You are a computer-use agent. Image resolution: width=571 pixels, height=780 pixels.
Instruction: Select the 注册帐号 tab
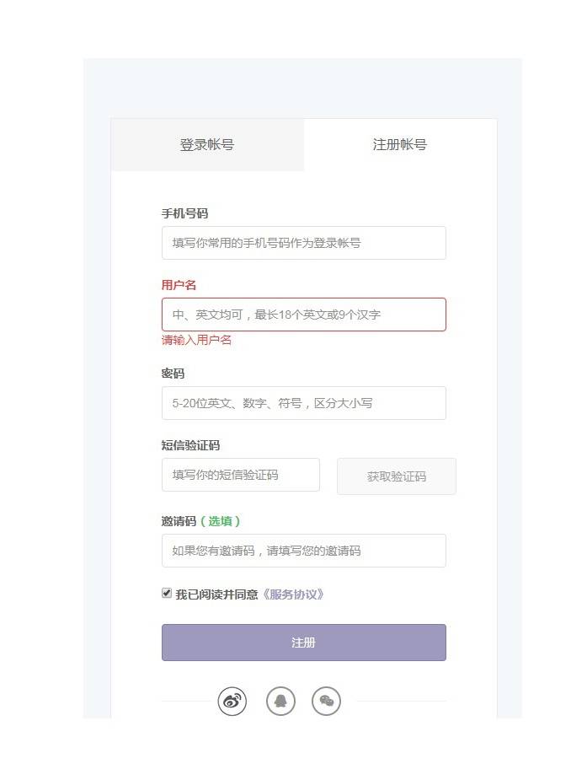pos(400,145)
